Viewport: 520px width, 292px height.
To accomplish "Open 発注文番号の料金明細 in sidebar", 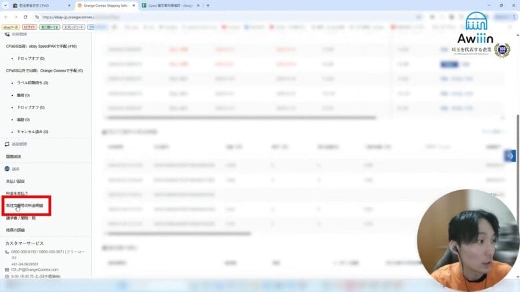I will tap(24, 206).
